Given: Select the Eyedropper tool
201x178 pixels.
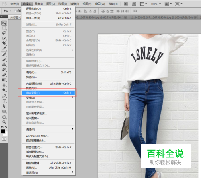Looking at the screenshot, I should (4, 48).
